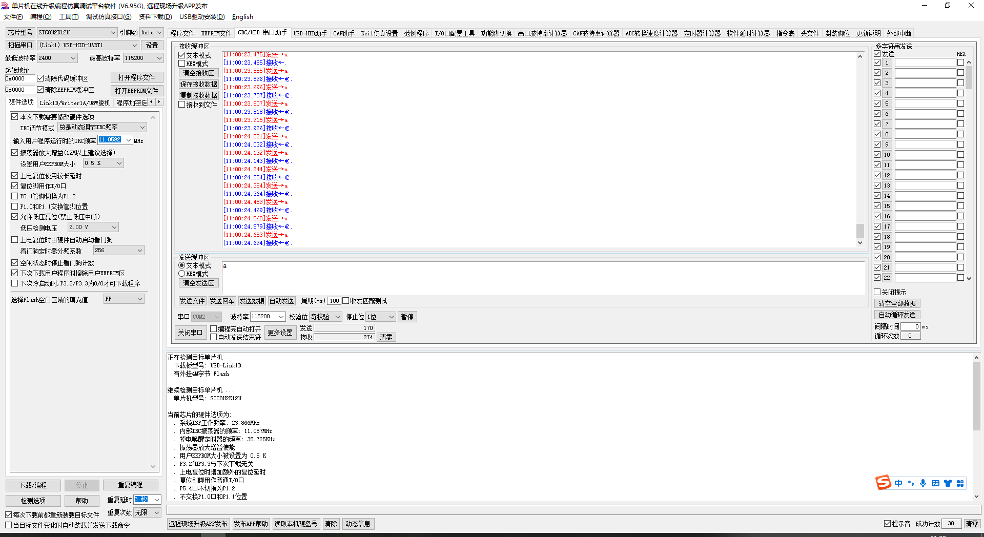
Task: Click the STC-ISP app icon in title bar
Action: (x=5, y=6)
